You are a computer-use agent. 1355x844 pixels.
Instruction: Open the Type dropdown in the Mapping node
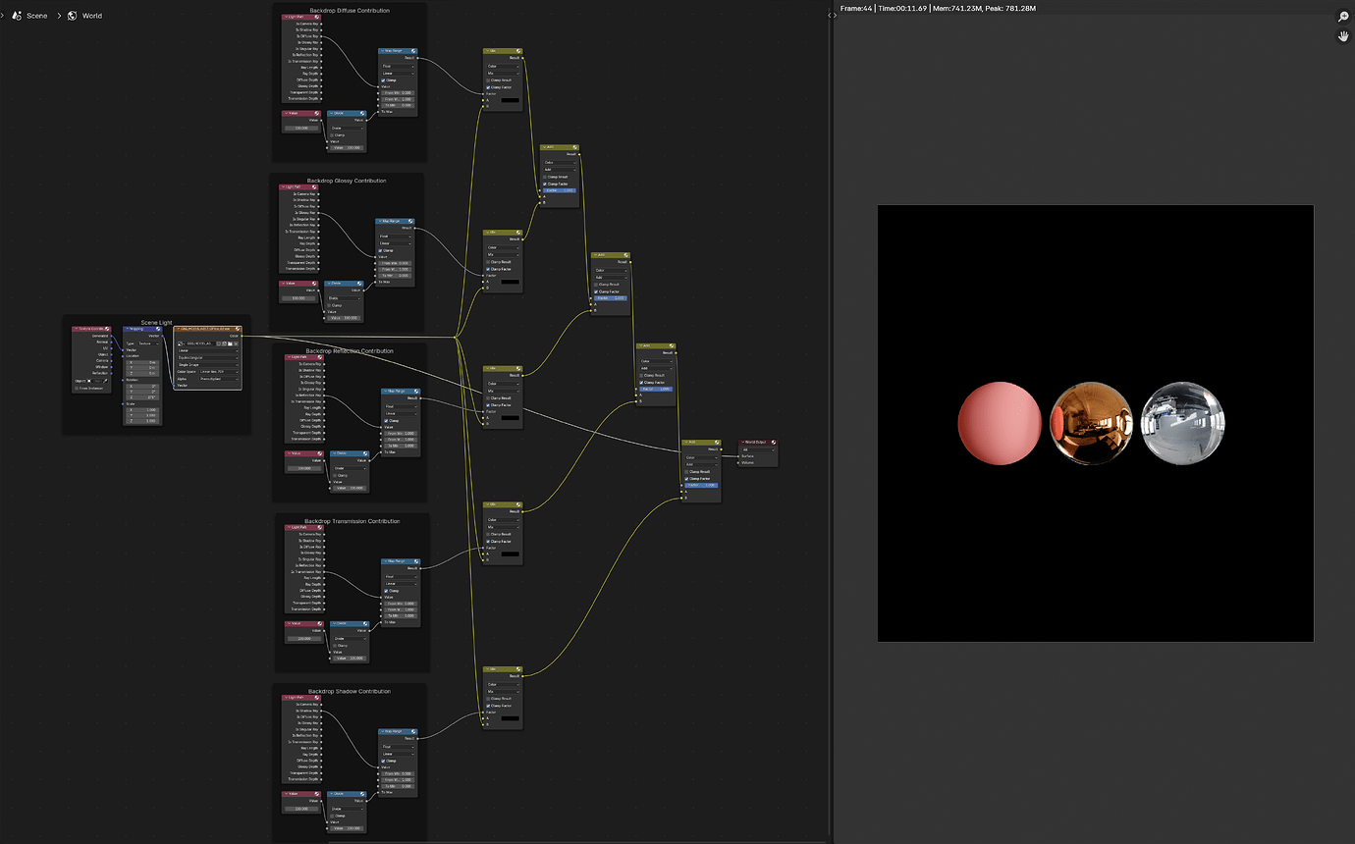pos(148,343)
